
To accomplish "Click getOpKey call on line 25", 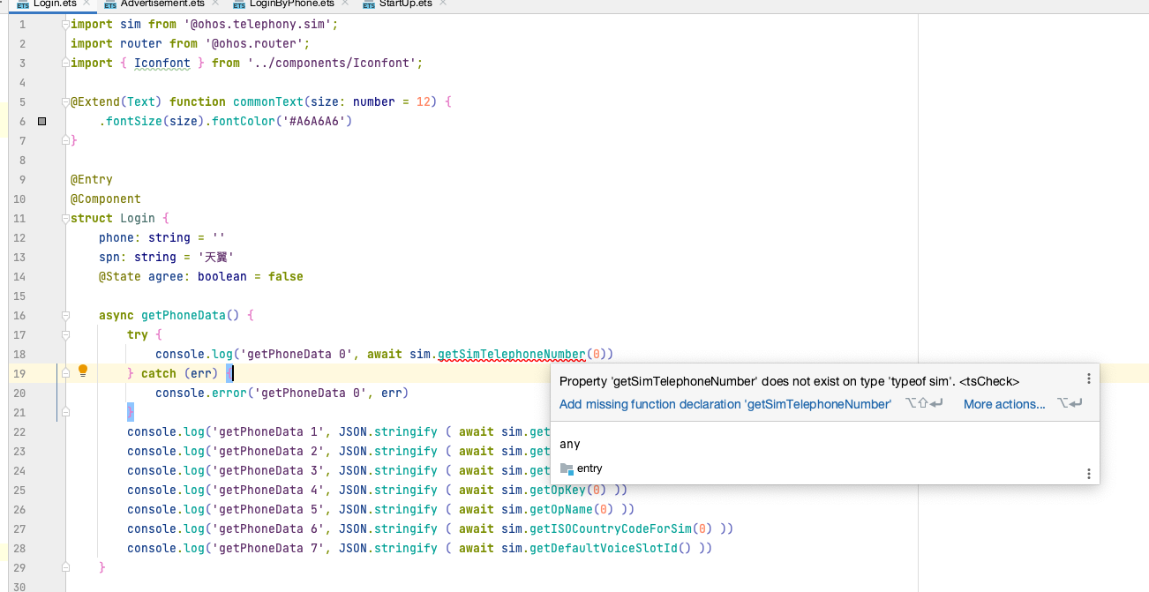I will tap(558, 490).
